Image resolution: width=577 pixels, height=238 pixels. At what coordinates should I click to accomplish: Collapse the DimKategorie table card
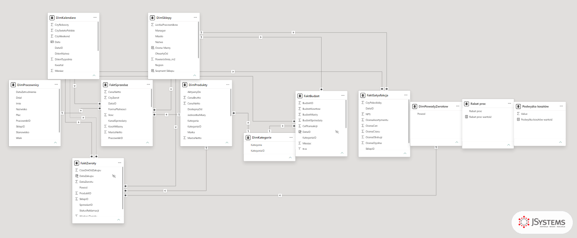(x=290, y=157)
